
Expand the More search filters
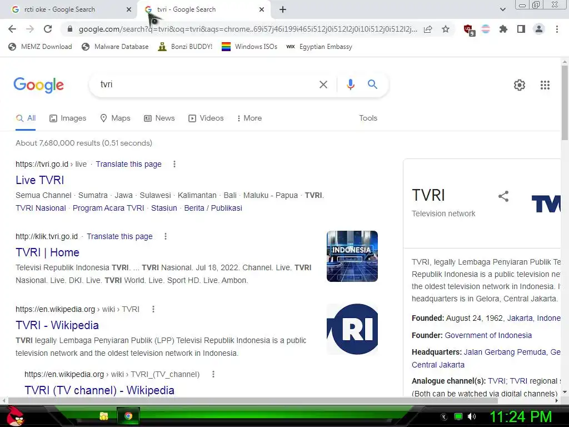click(249, 118)
